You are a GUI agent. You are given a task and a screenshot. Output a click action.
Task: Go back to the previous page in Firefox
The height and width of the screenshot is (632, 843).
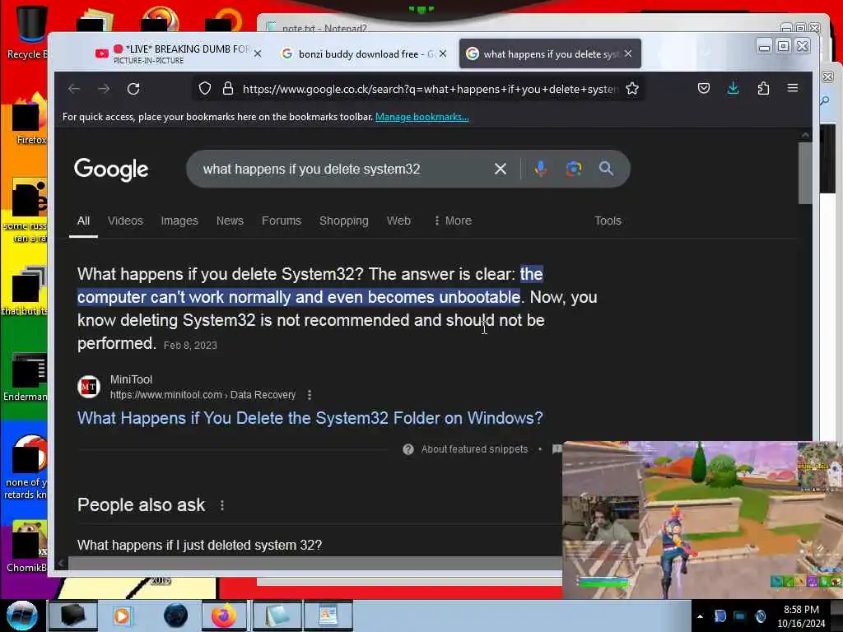tap(74, 89)
